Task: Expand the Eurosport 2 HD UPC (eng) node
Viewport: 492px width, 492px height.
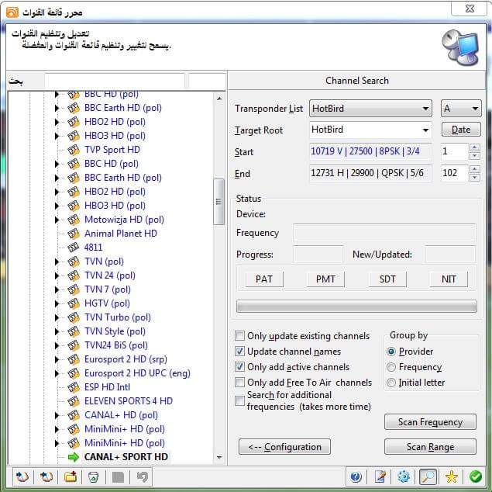Action: [x=57, y=373]
